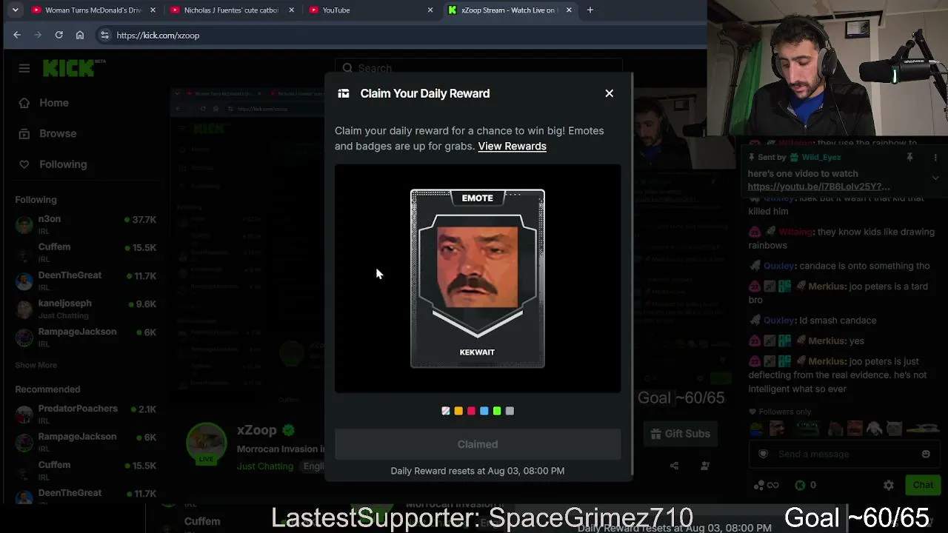Open n3on channel in Following list
The width and height of the screenshot is (948, 533).
(85, 224)
